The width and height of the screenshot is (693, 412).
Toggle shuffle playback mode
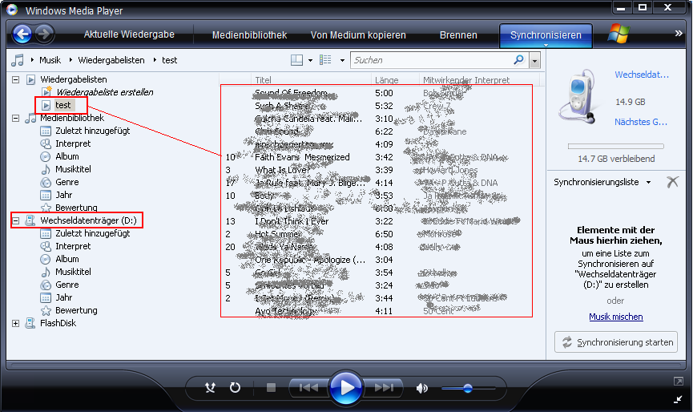click(211, 388)
